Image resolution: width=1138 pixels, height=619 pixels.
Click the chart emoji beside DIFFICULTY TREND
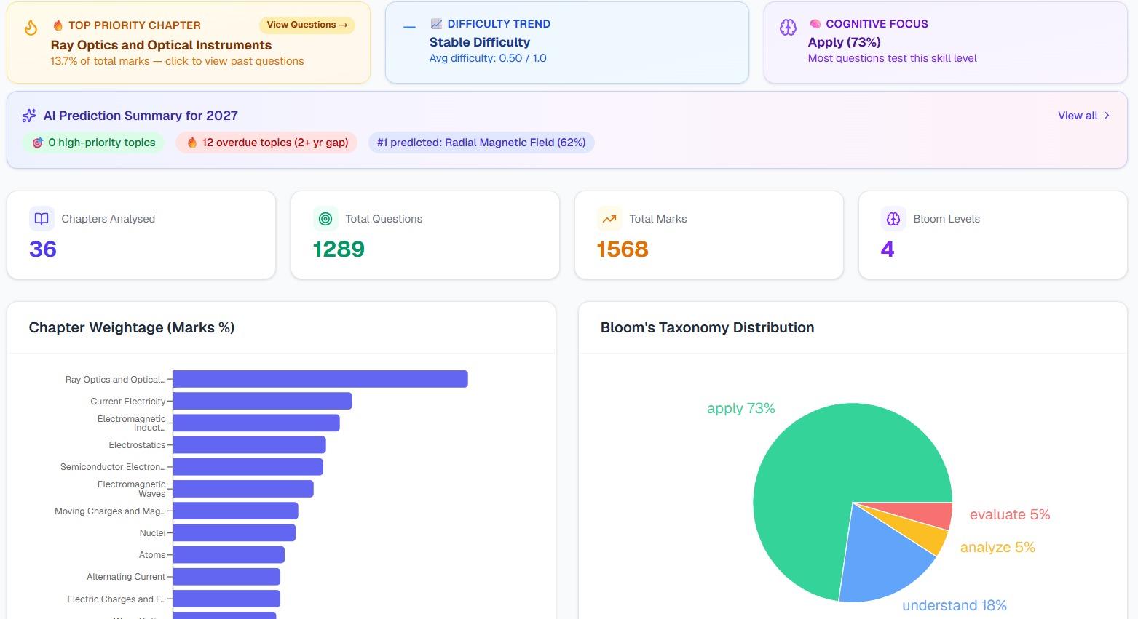point(436,24)
